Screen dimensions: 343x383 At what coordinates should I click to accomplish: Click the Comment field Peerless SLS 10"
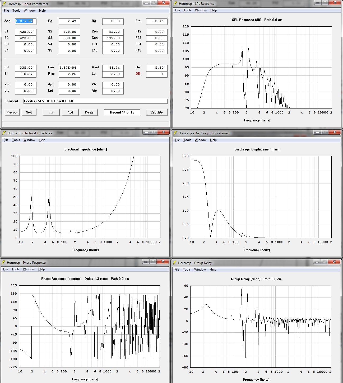(x=95, y=101)
